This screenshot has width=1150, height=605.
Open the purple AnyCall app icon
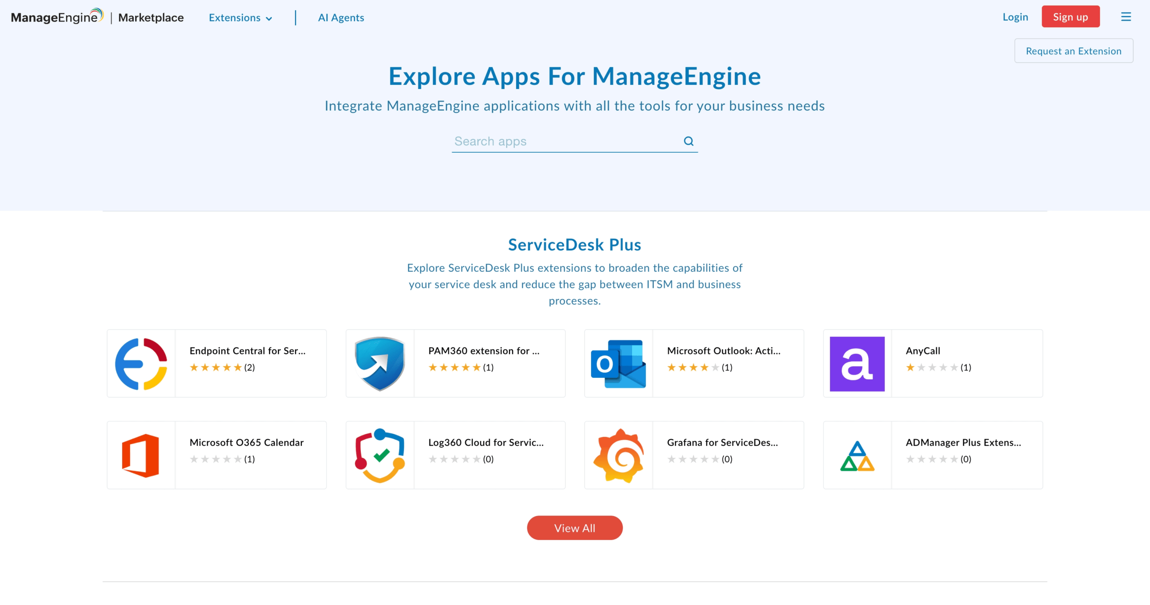[857, 364]
